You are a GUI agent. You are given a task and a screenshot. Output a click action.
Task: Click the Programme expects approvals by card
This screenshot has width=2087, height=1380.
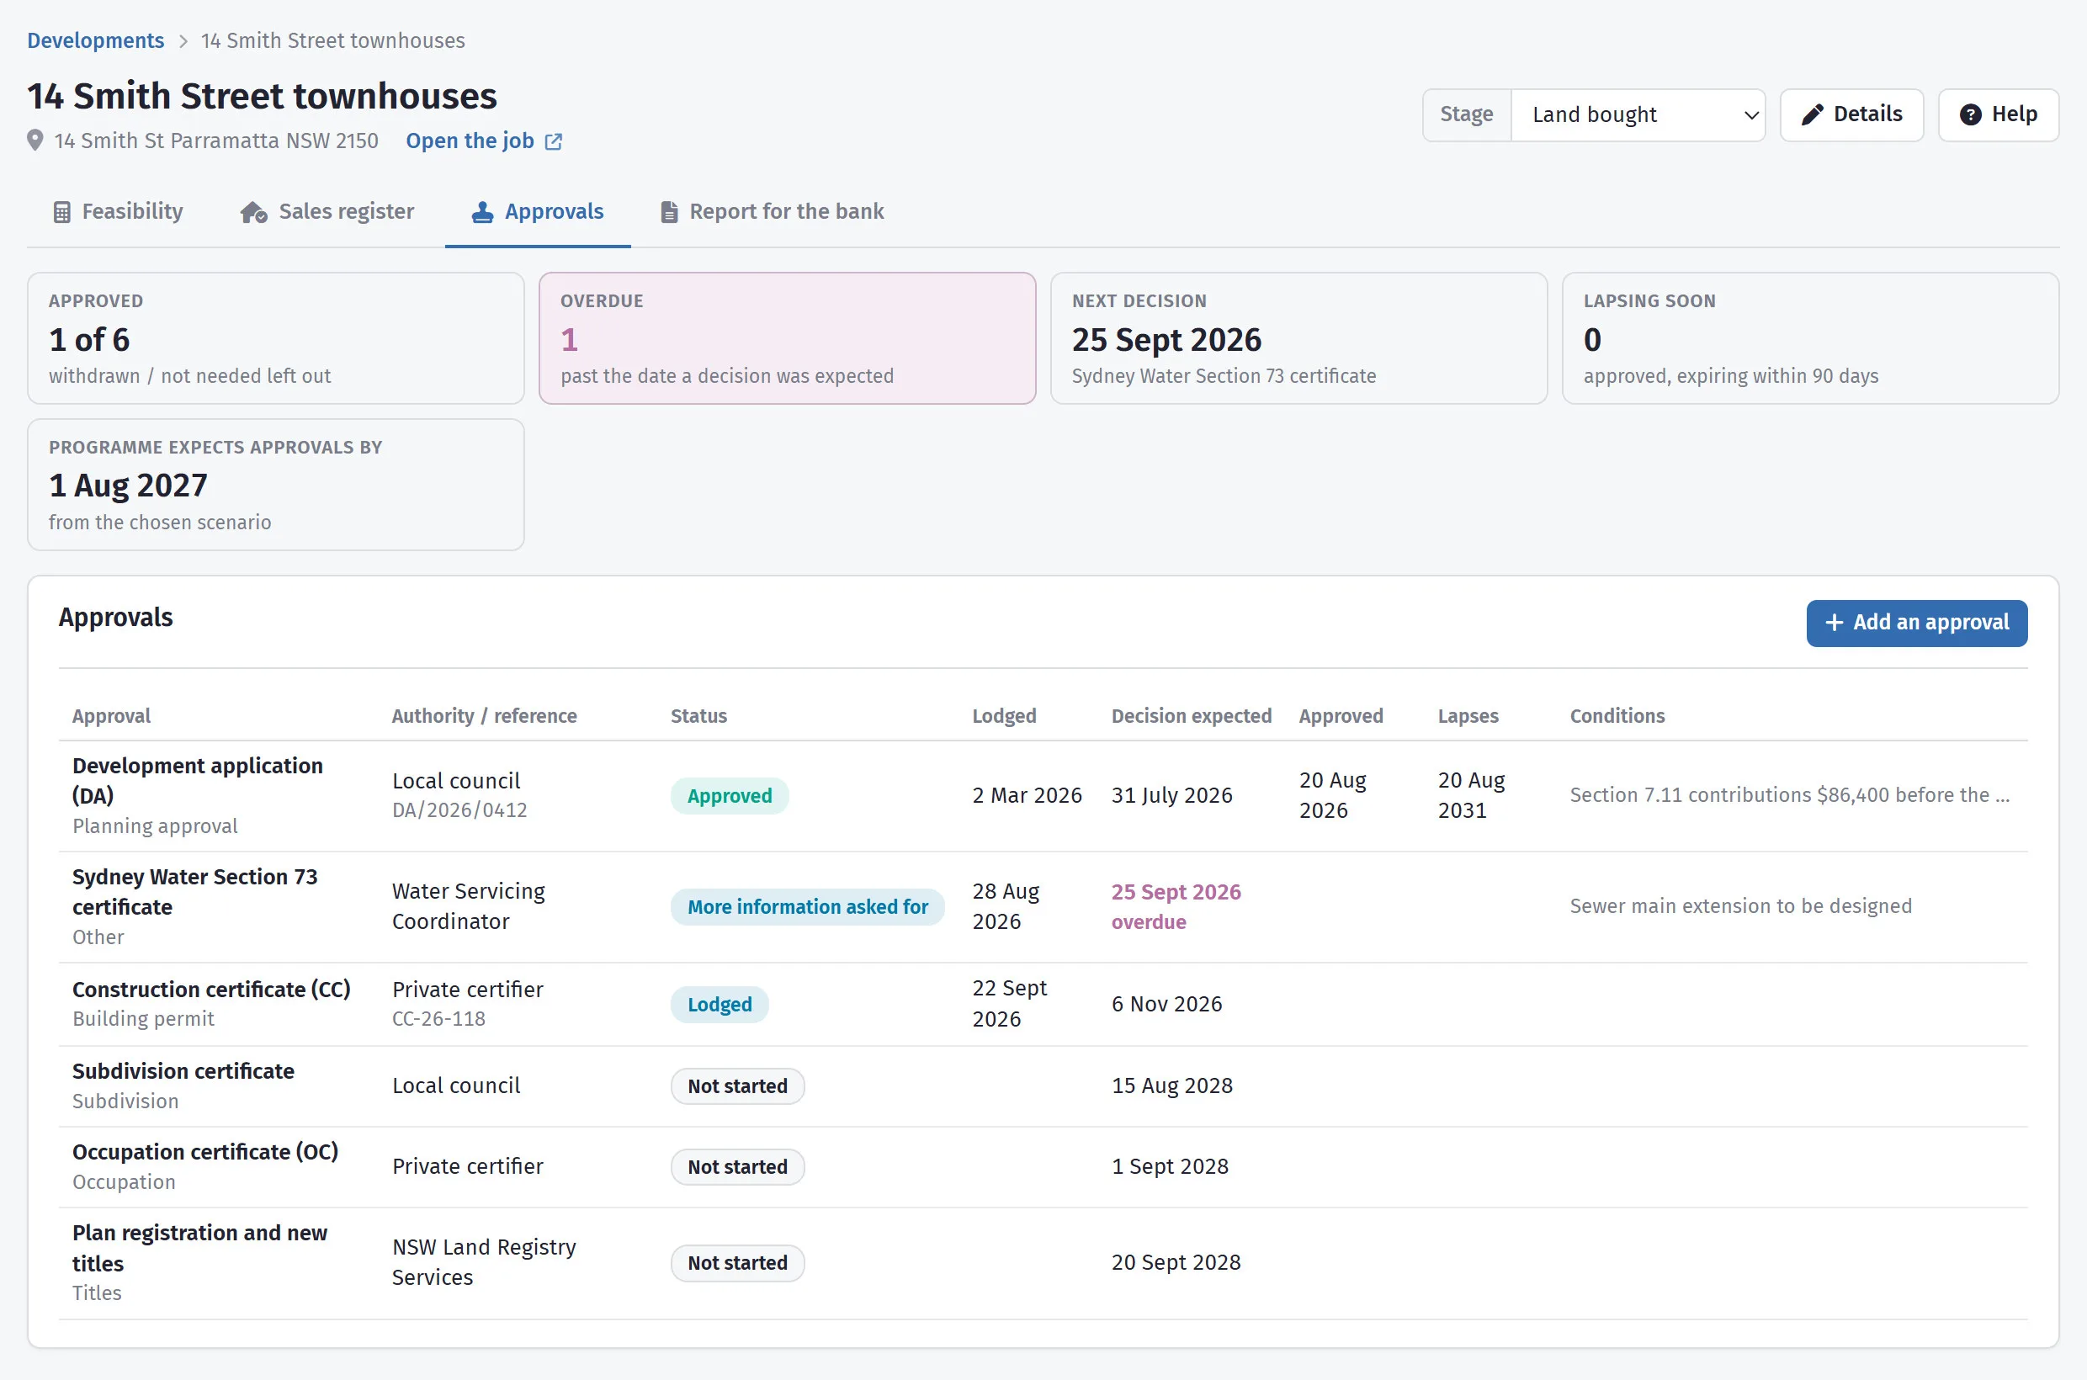point(275,485)
